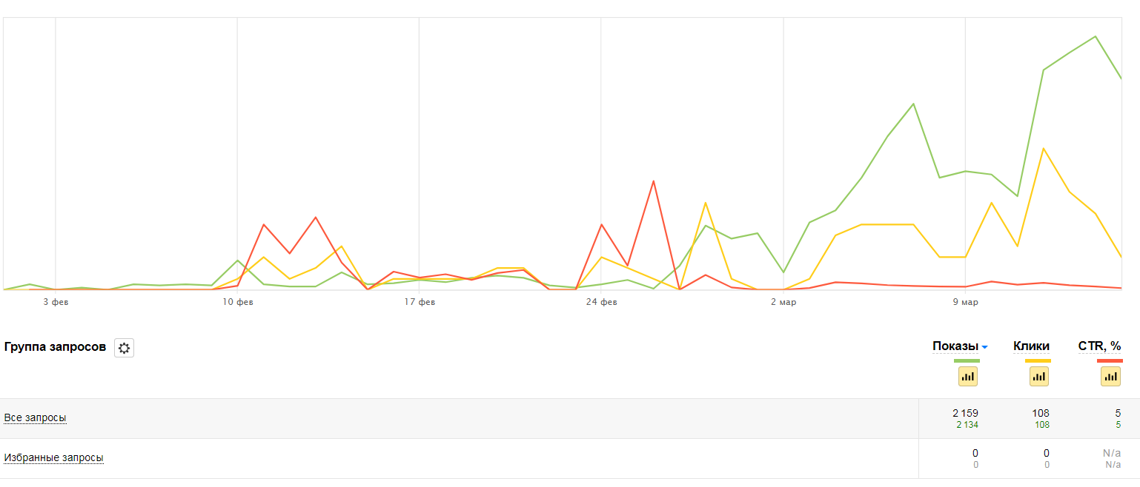Open the query group settings gear
The image size is (1140, 487).
coord(124,348)
